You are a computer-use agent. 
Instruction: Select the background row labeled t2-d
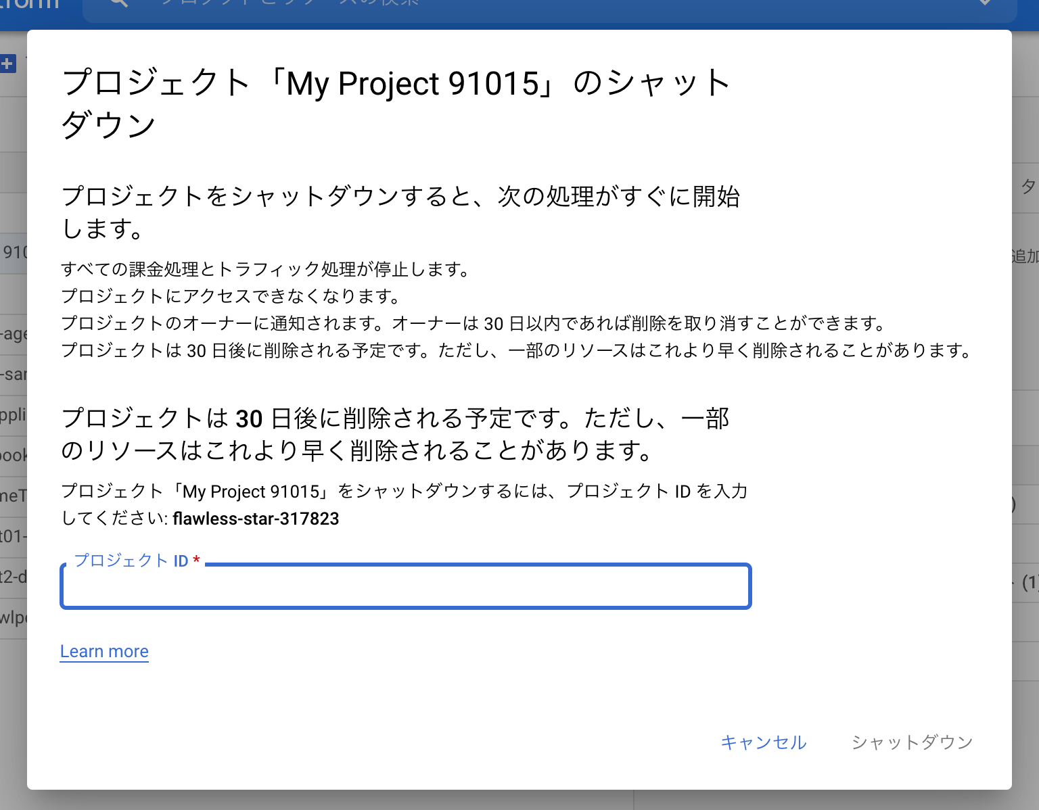pyautogui.click(x=12, y=577)
